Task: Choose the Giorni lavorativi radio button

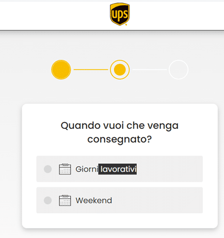Action: click(x=47, y=169)
